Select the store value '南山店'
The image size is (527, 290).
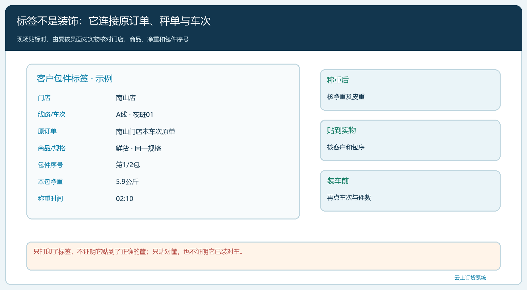tap(126, 98)
